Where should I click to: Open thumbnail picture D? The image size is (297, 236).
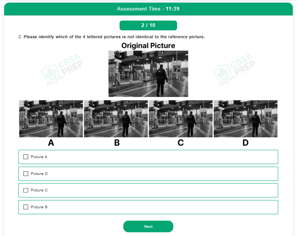click(245, 119)
